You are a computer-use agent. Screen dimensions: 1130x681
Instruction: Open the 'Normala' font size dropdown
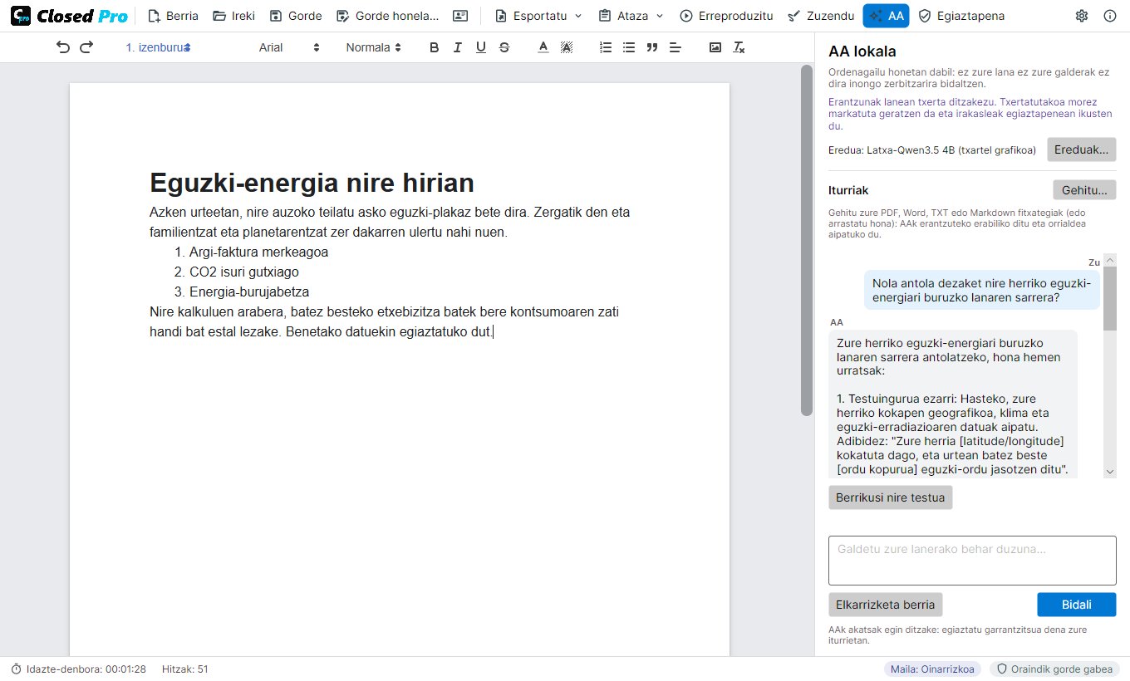[373, 47]
